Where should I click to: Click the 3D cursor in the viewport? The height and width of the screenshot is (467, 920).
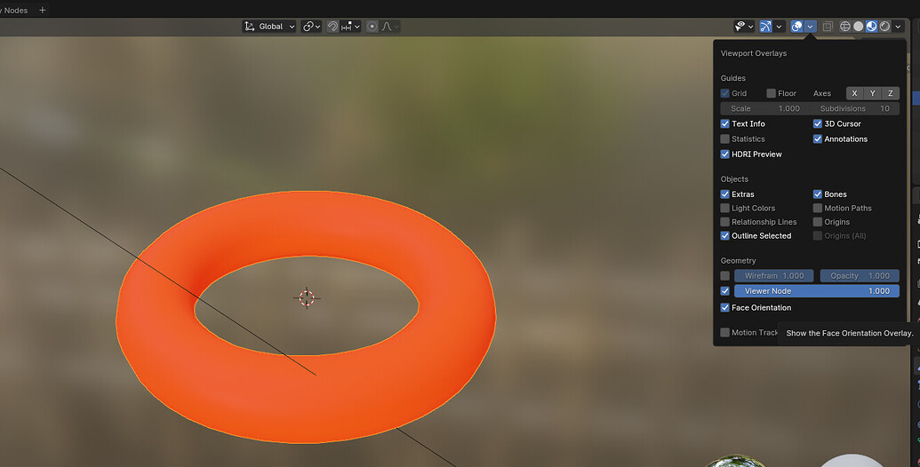pyautogui.click(x=307, y=297)
